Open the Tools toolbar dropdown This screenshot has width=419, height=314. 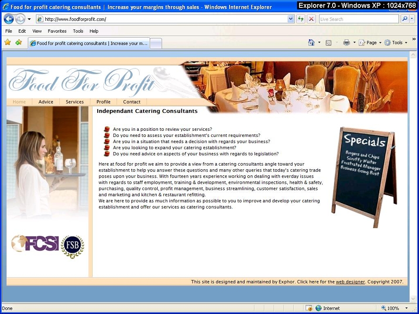coord(396,42)
